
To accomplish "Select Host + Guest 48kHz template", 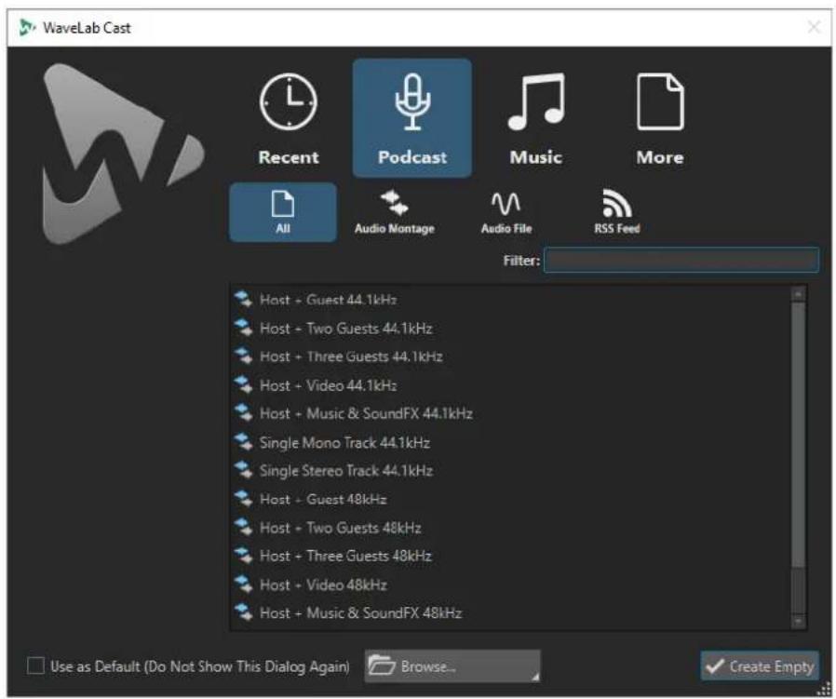I will tap(512, 499).
